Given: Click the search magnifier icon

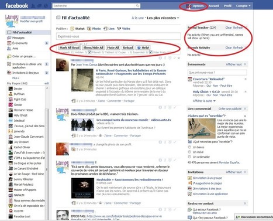Looking at the screenshot, I should [137, 6].
